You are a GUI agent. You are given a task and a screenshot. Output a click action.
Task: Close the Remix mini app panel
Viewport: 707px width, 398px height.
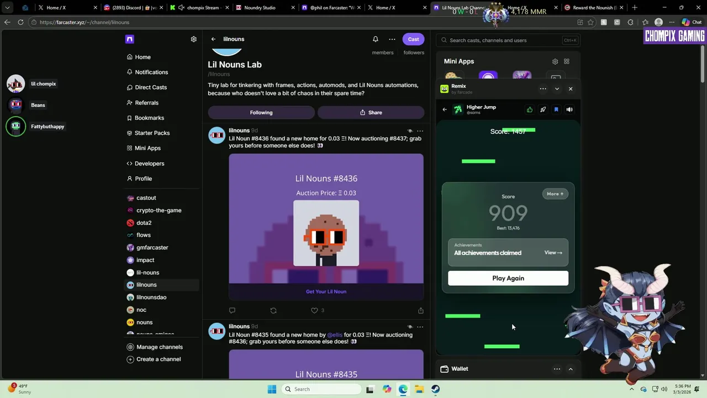pos(571,89)
